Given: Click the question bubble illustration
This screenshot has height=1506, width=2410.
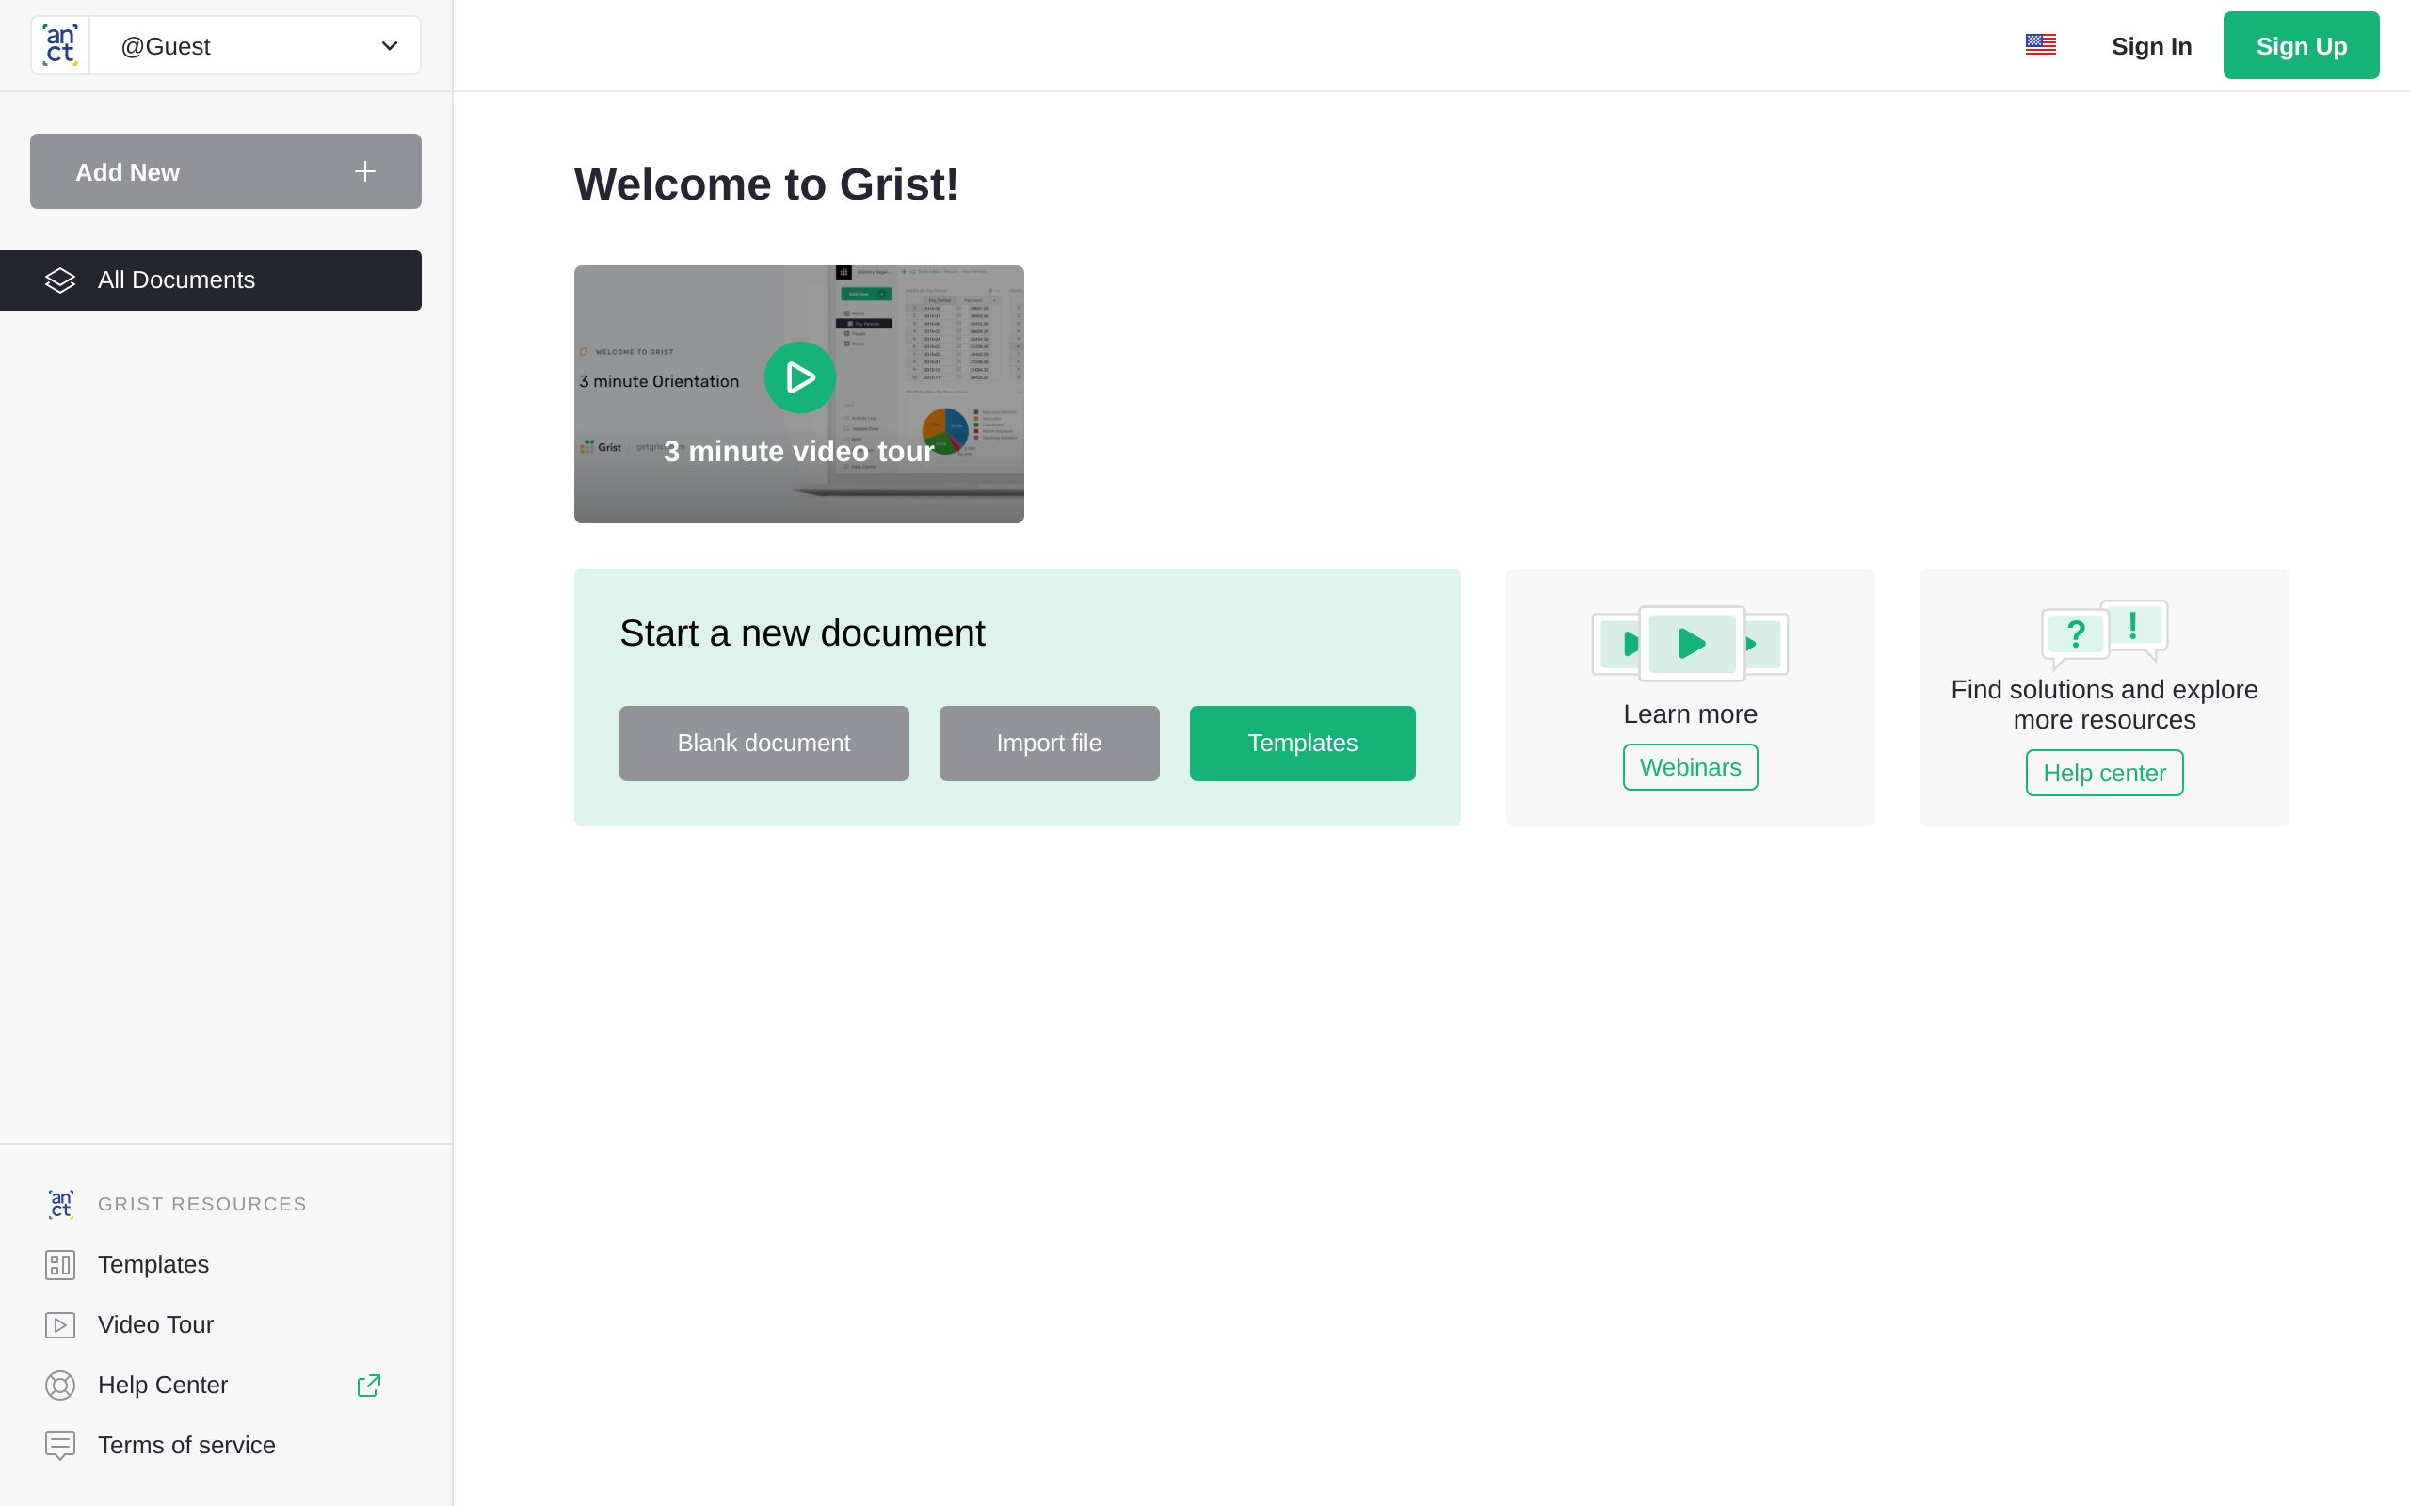Looking at the screenshot, I should click(x=2104, y=634).
